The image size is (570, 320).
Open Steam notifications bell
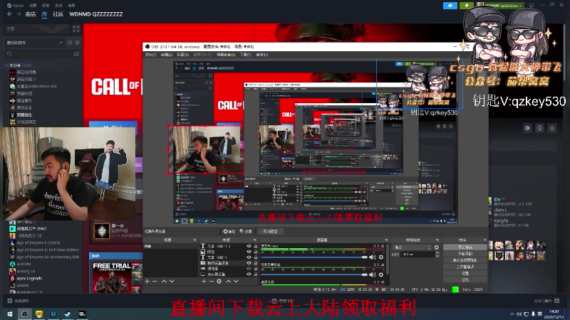click(x=467, y=6)
